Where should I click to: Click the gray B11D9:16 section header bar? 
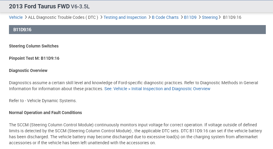point(137,30)
